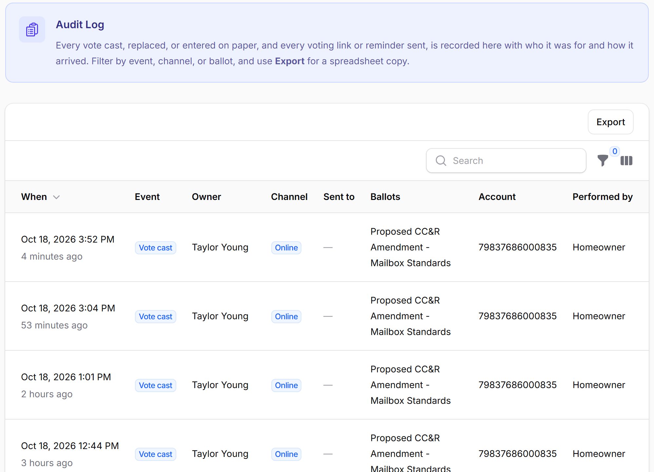The image size is (654, 472).
Task: Click account number in the 3:52 PM row
Action: click(x=518, y=247)
